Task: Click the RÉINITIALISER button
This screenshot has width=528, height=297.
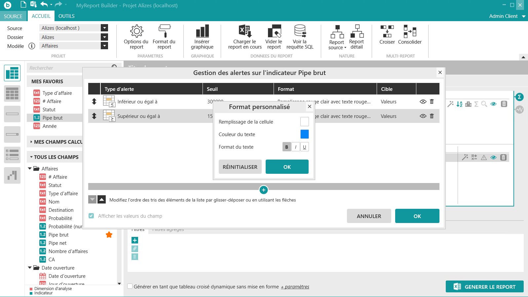Action: (x=240, y=167)
